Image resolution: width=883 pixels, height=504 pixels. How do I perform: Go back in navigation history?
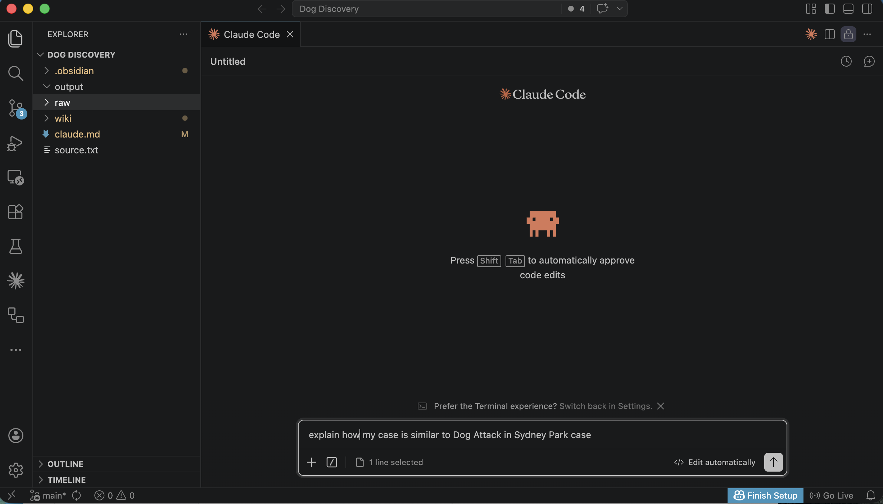262,9
